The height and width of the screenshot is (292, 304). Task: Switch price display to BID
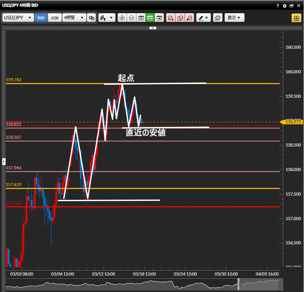(41, 18)
